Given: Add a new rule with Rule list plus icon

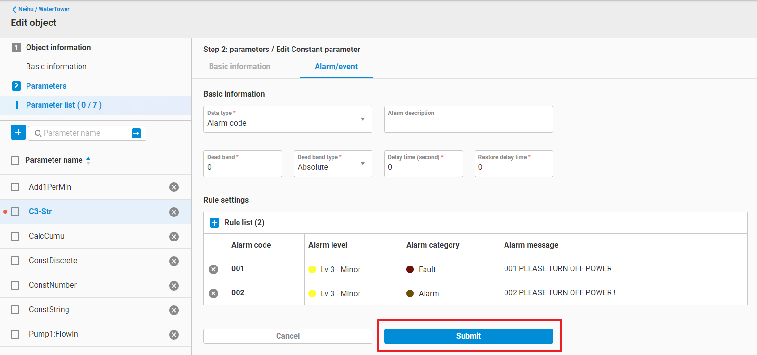Looking at the screenshot, I should click(214, 223).
